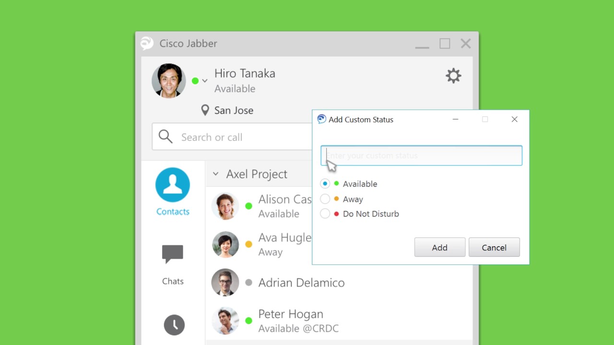Select the Do Not Disturb radio button

[x=325, y=214]
